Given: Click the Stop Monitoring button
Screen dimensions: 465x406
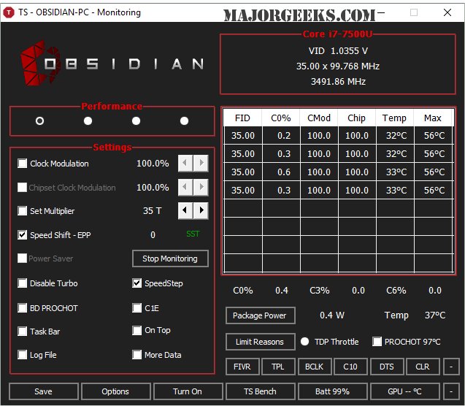Looking at the screenshot, I should 170,258.
